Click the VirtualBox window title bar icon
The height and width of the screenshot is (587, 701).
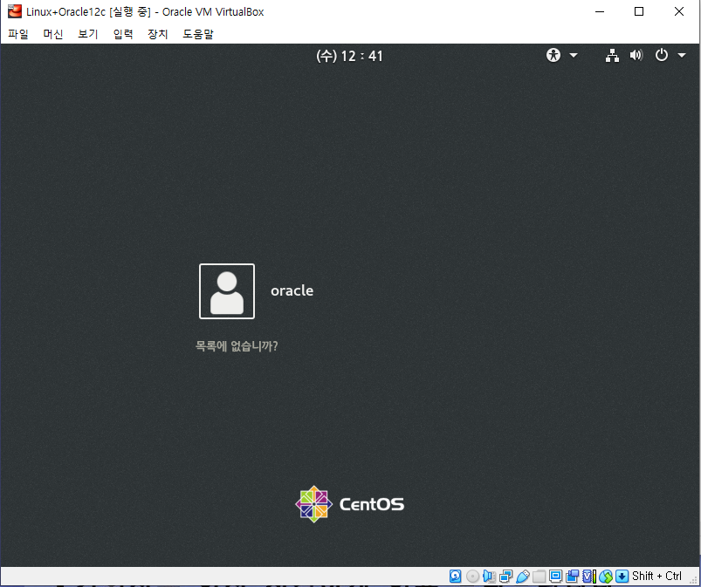tap(15, 11)
